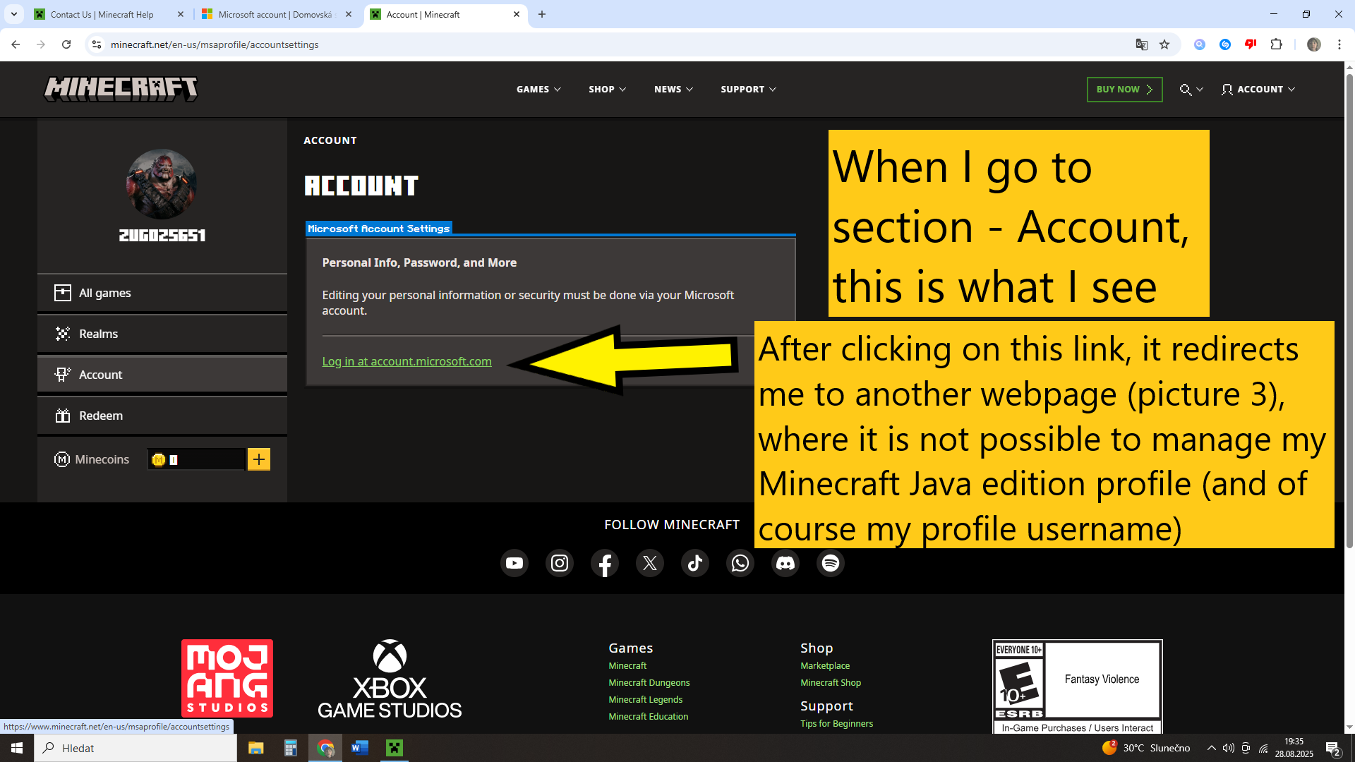Open notification center icon
This screenshot has width=1355, height=762.
point(1333,749)
